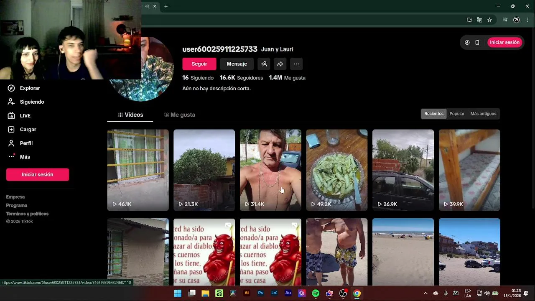Sort videos by Popular
The width and height of the screenshot is (535, 301).
457,114
